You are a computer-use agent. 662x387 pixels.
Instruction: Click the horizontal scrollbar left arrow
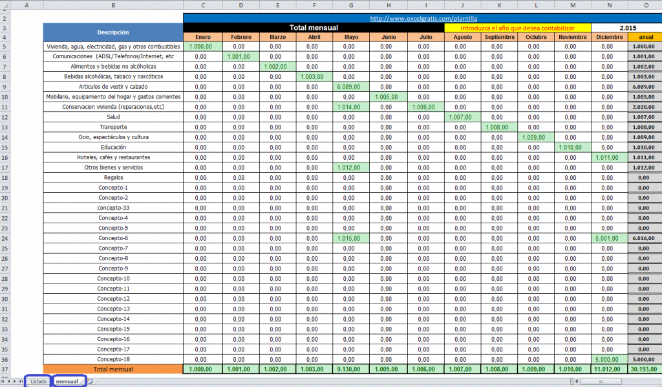[576, 382]
